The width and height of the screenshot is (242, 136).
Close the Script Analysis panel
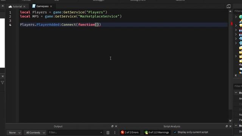coord(230,126)
